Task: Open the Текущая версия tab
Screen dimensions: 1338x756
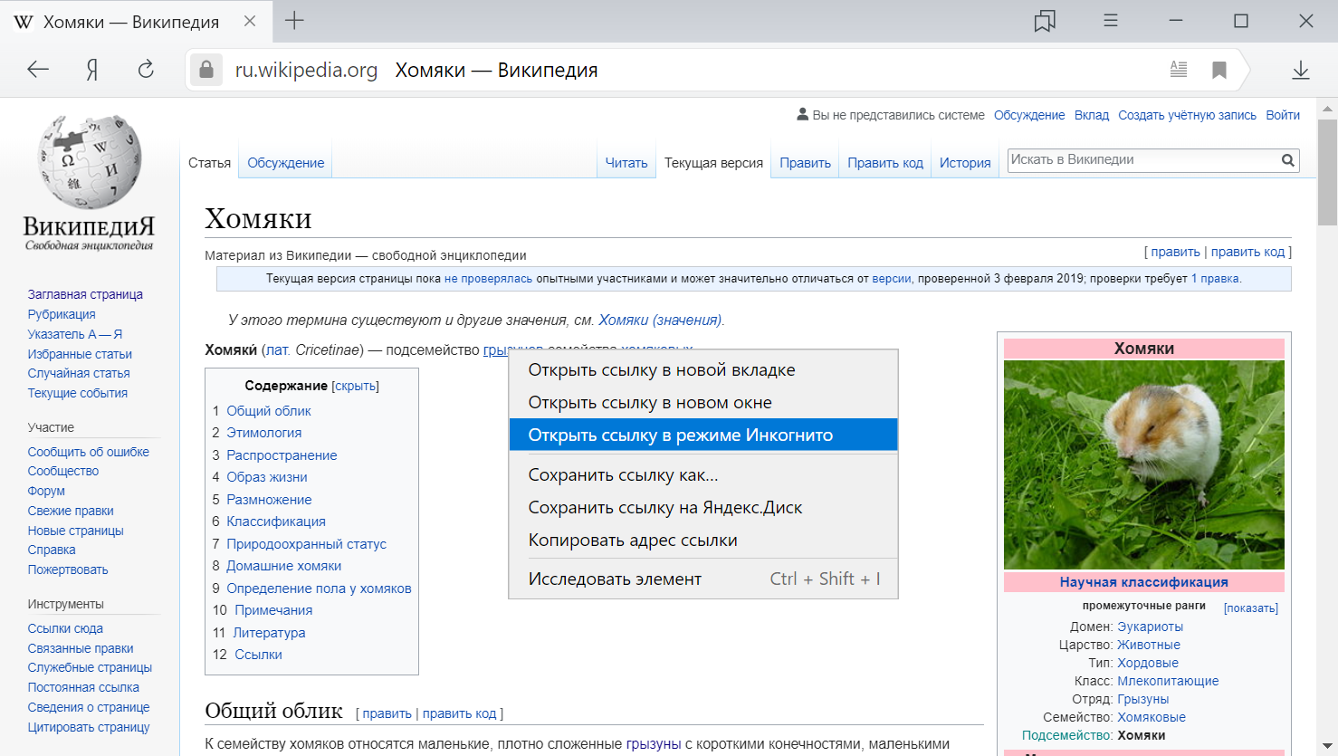Action: click(x=713, y=163)
